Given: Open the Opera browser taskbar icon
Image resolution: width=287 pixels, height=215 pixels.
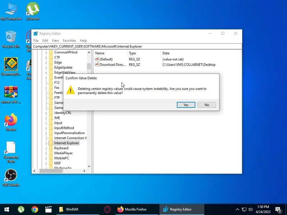Looking at the screenshot, I should tap(107, 209).
